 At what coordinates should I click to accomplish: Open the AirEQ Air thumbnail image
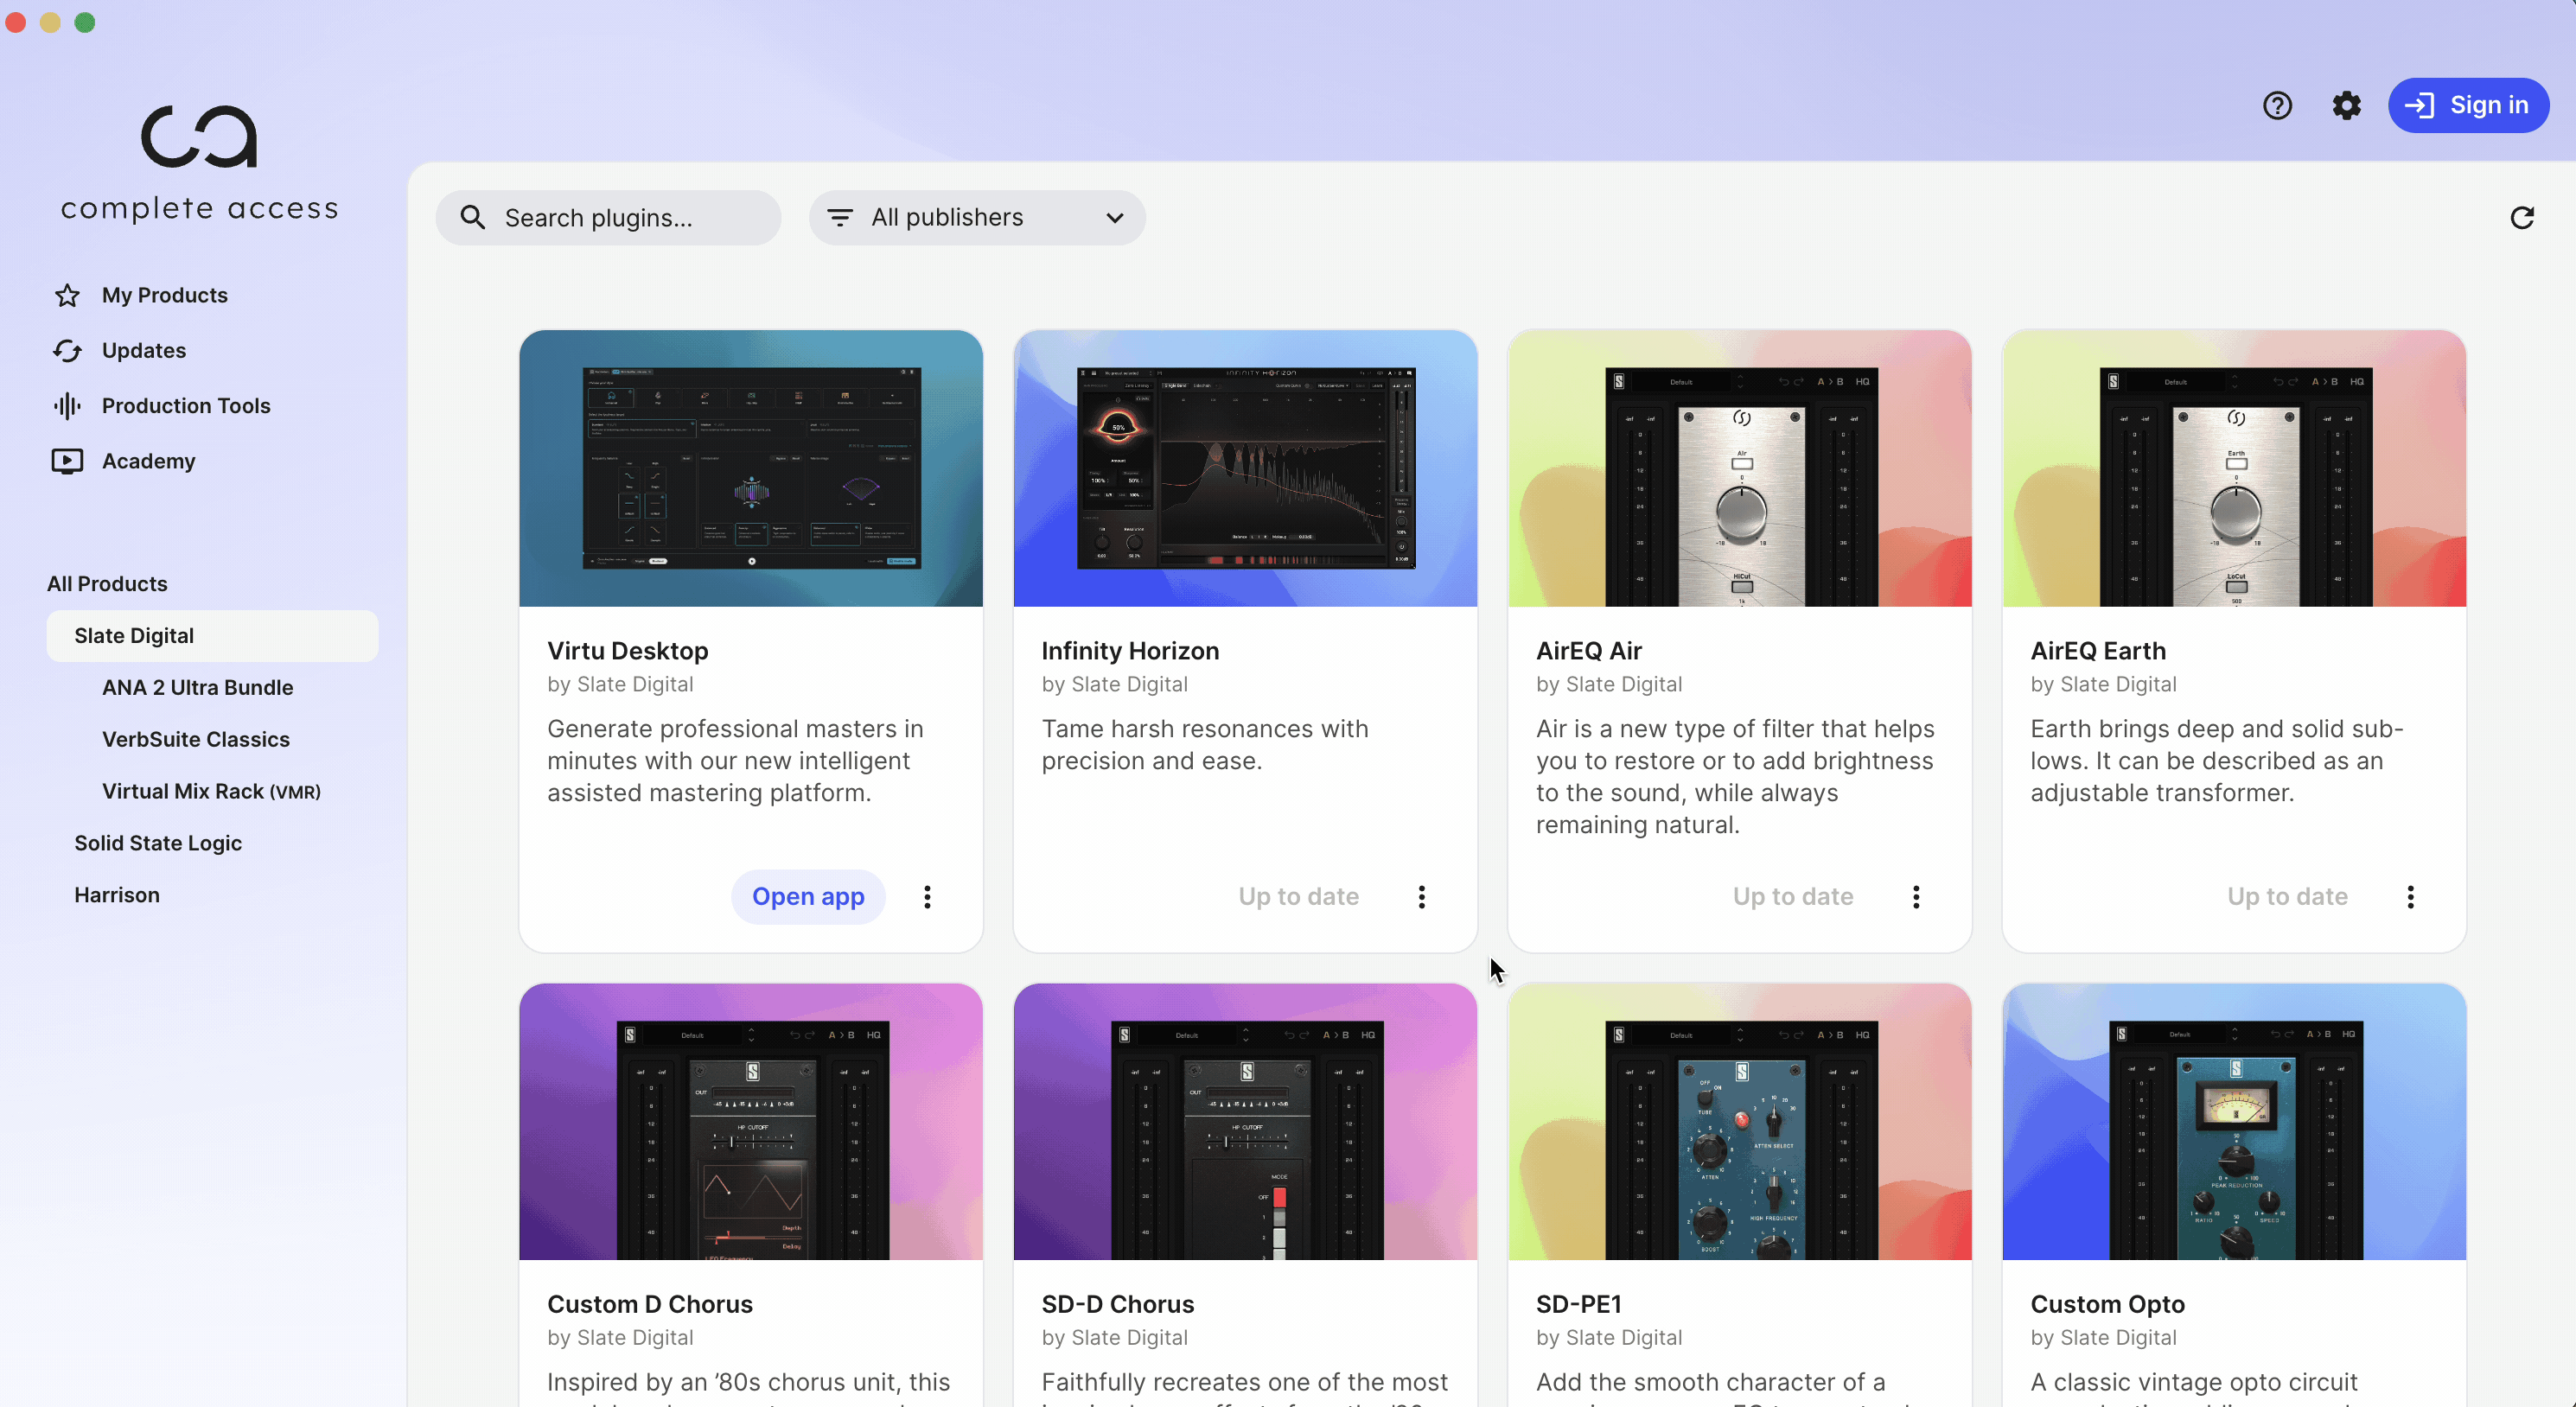pyautogui.click(x=1740, y=468)
